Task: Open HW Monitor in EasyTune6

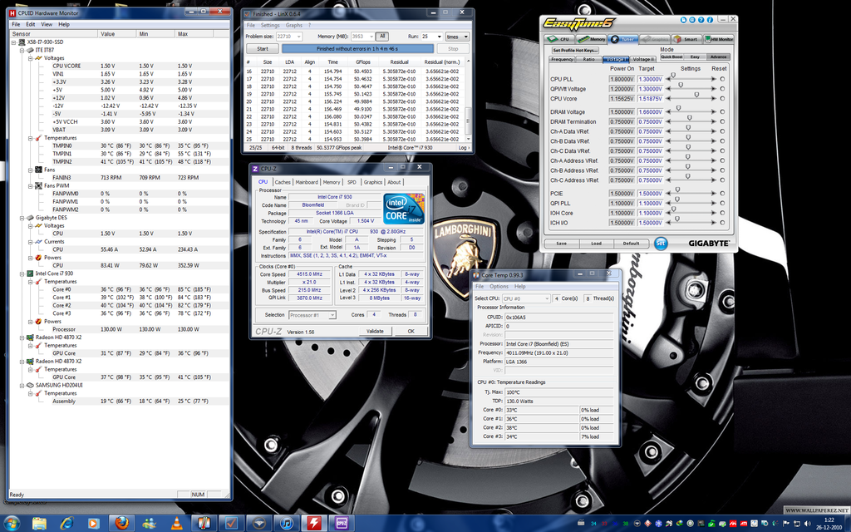Action: pos(720,39)
